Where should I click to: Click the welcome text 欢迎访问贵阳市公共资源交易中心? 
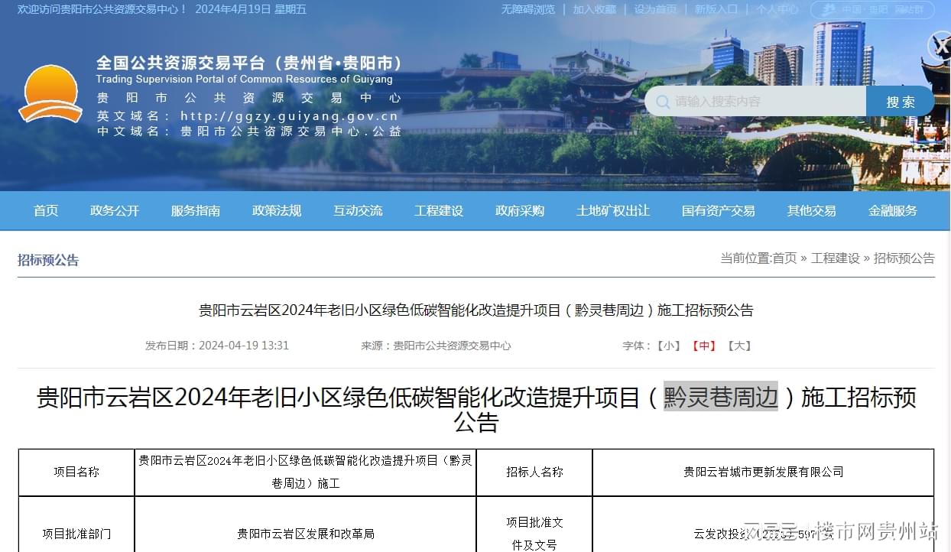(102, 9)
